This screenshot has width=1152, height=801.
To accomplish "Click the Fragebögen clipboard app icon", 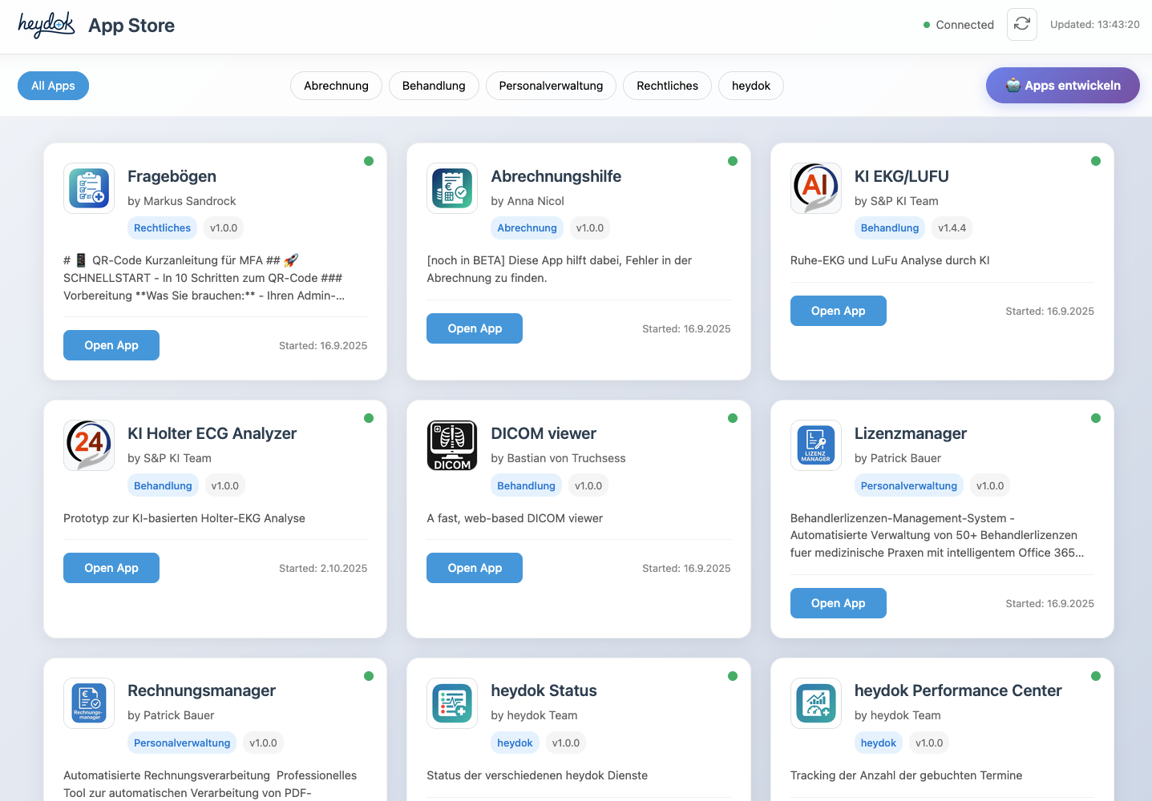I will tap(89, 188).
